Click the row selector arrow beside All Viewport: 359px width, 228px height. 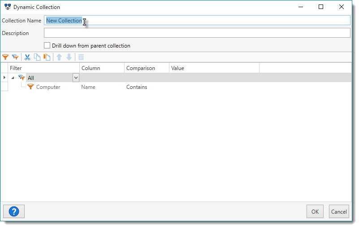coord(4,78)
